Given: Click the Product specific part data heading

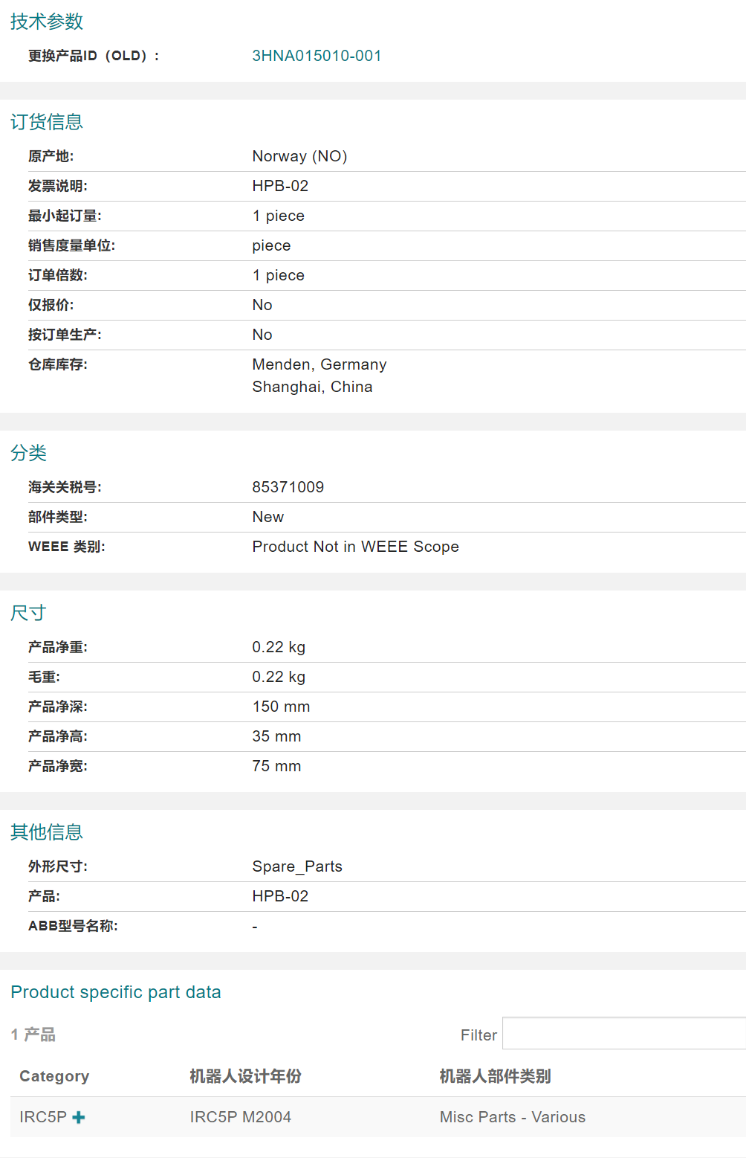Looking at the screenshot, I should click(116, 992).
